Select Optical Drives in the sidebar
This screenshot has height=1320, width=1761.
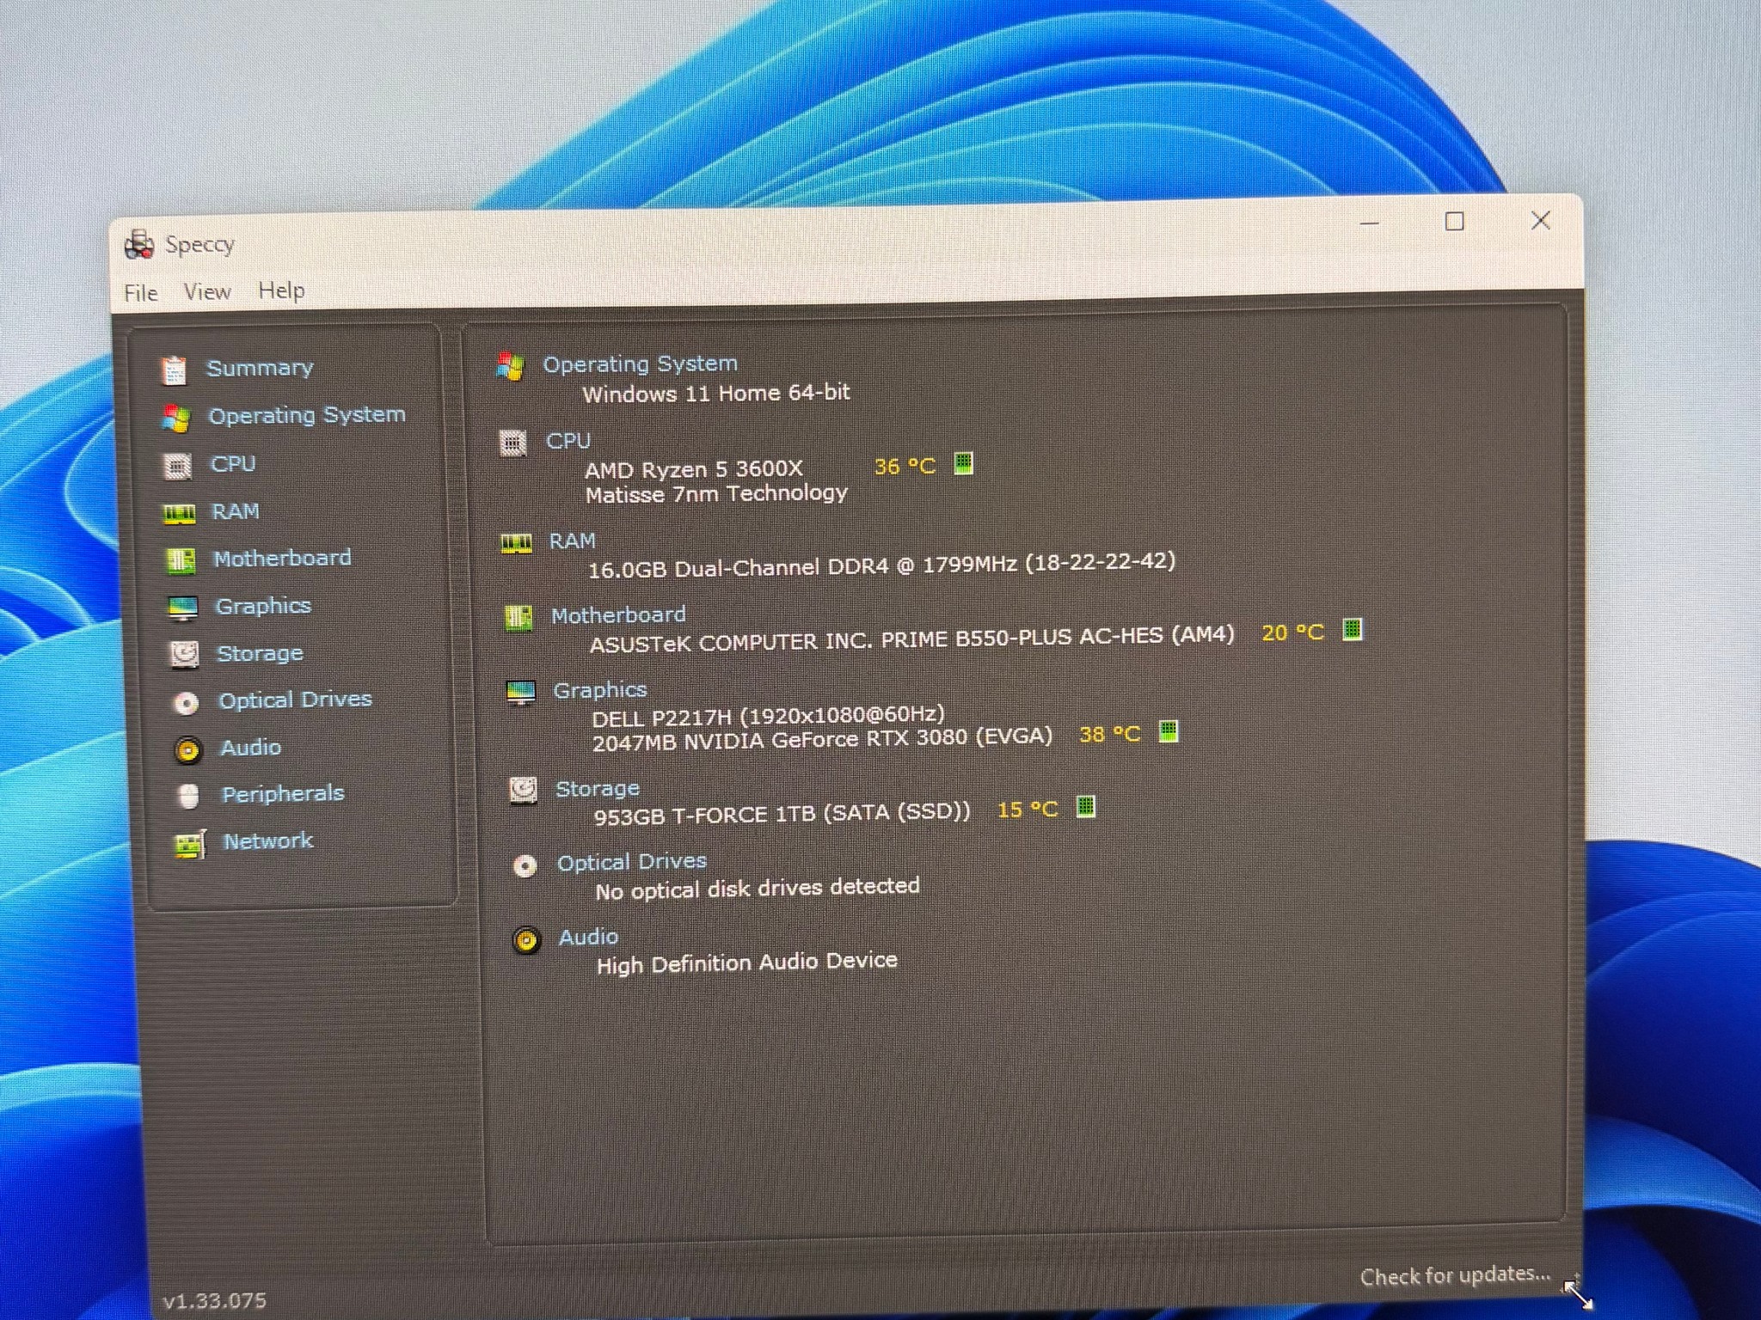296,700
